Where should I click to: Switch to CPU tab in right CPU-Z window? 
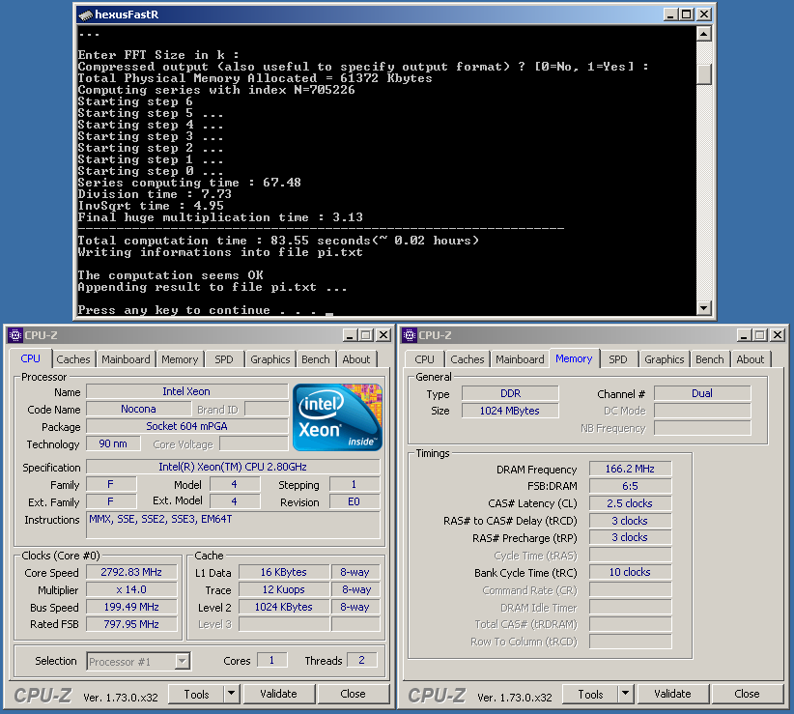point(424,359)
